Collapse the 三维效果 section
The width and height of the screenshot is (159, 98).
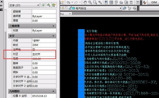[53, 26]
